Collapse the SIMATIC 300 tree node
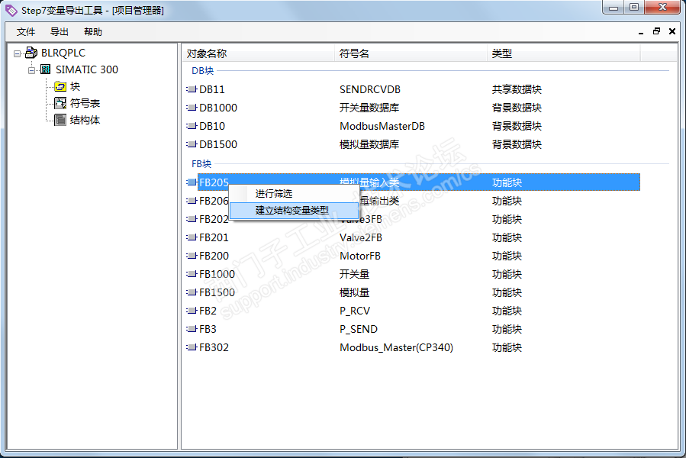The image size is (686, 458). point(31,70)
